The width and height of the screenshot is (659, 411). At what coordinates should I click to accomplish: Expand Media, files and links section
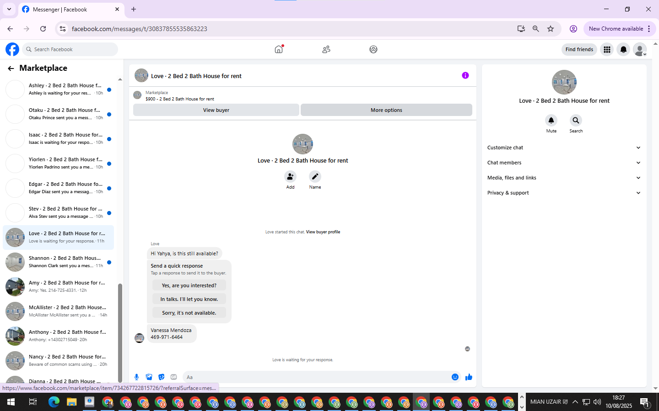point(564,178)
